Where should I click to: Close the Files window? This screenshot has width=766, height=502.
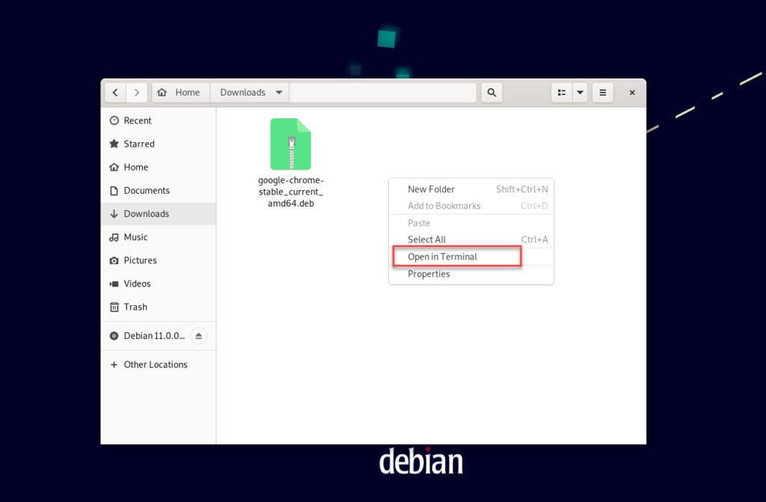[x=632, y=92]
